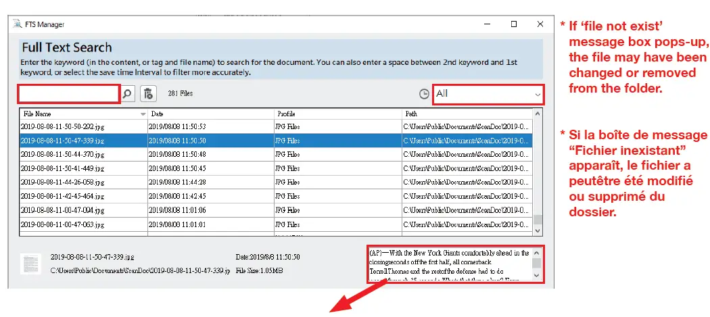The height and width of the screenshot is (317, 710).
Task: Click the clock time interval icon
Action: click(x=424, y=94)
